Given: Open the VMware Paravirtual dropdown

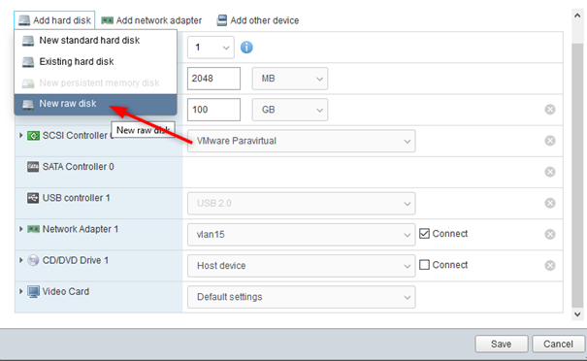Looking at the screenshot, I should pyautogui.click(x=302, y=141).
